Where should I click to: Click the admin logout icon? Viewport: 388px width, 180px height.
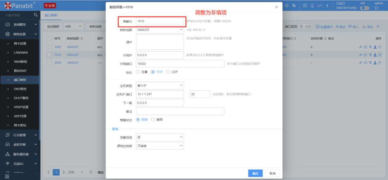(377, 8)
